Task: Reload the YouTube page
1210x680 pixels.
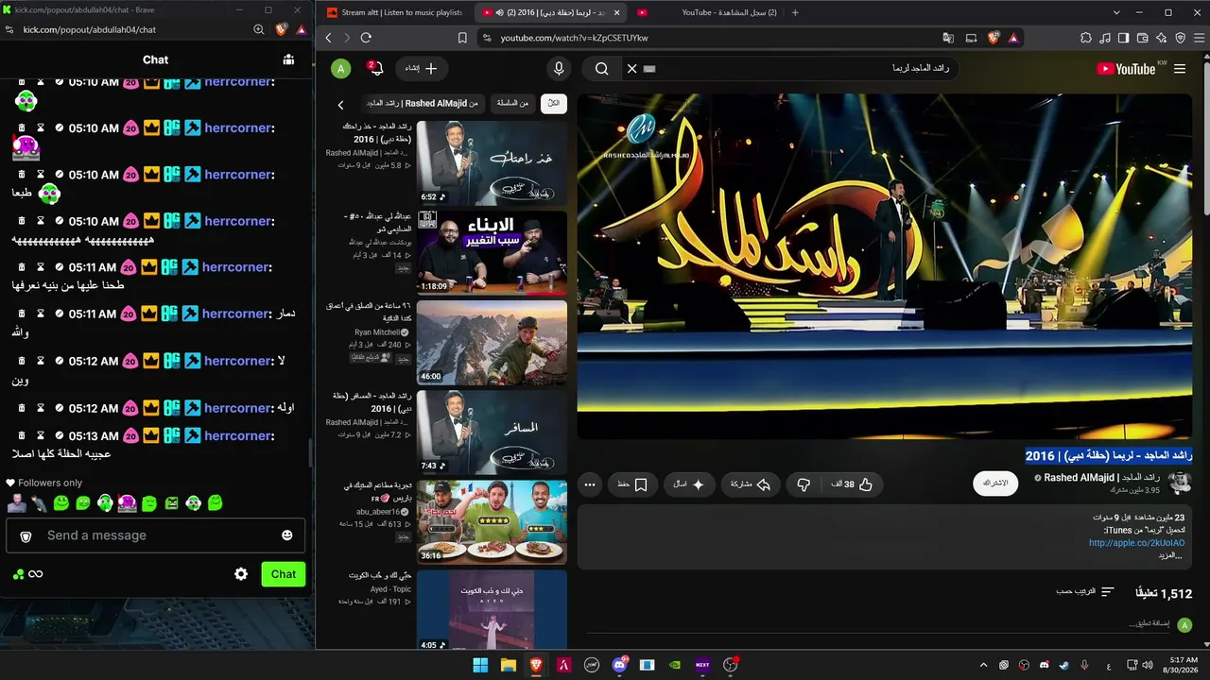Action: coord(366,38)
